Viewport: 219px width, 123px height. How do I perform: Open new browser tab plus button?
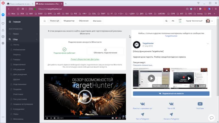click(66, 4)
